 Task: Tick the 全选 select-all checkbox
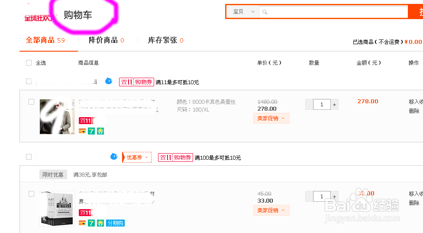29,63
